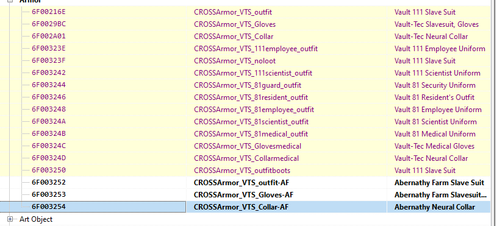Select FormID 6F003252 in the tree
Image resolution: width=497 pixels, height=226 pixels.
[x=49, y=183]
